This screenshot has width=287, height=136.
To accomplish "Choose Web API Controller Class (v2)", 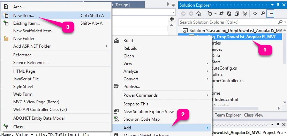I will click(56, 110).
